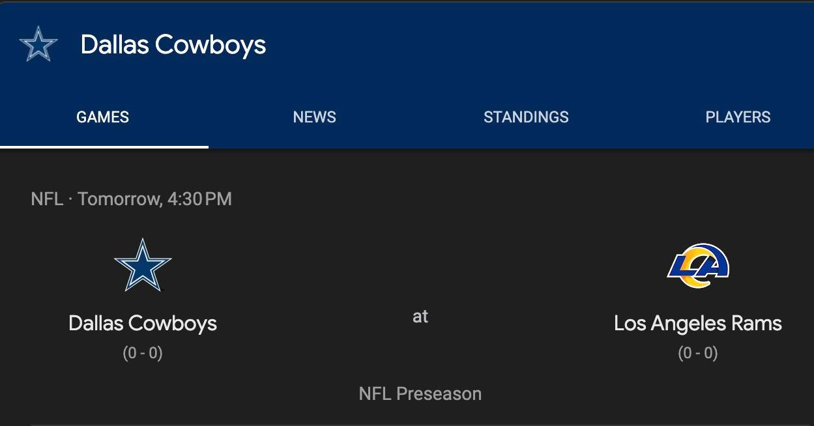Open the Dallas Cowboys team name in matchup
This screenshot has width=814, height=426.
pos(143,323)
